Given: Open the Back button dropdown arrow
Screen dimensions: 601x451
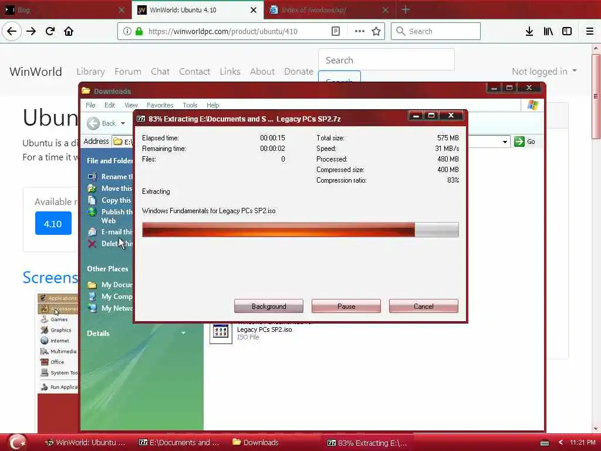Looking at the screenshot, I should click(x=123, y=123).
